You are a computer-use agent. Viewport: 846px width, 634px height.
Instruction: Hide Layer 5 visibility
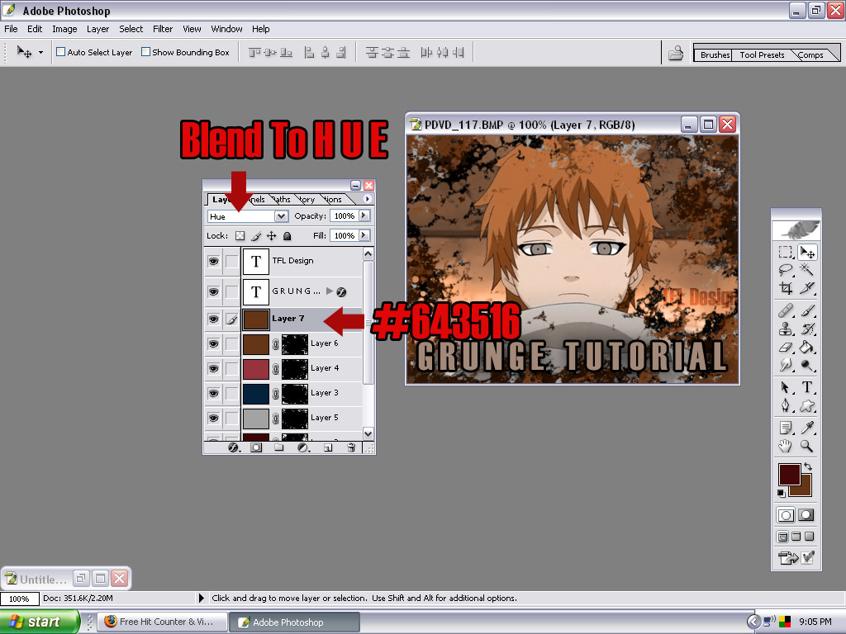[x=214, y=419]
